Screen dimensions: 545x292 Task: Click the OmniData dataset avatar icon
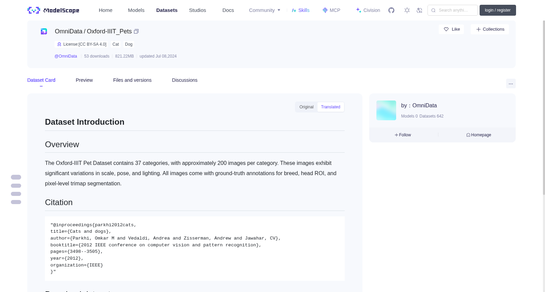[x=44, y=31]
